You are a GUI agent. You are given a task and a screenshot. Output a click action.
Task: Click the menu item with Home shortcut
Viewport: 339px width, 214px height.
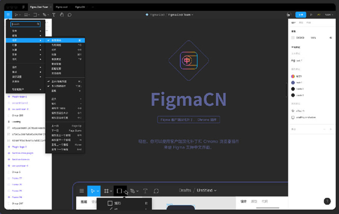coord(65,145)
